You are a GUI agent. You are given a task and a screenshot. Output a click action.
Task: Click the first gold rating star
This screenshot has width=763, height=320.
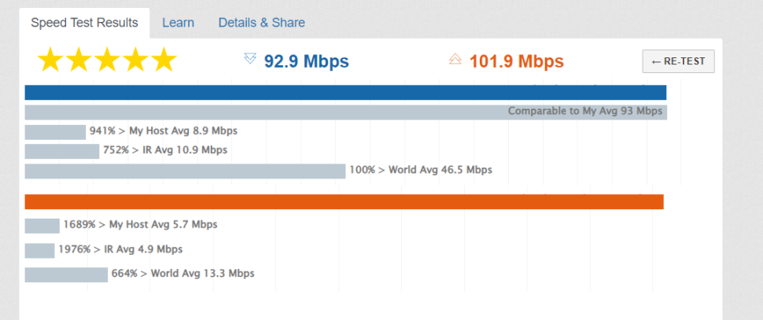50,61
